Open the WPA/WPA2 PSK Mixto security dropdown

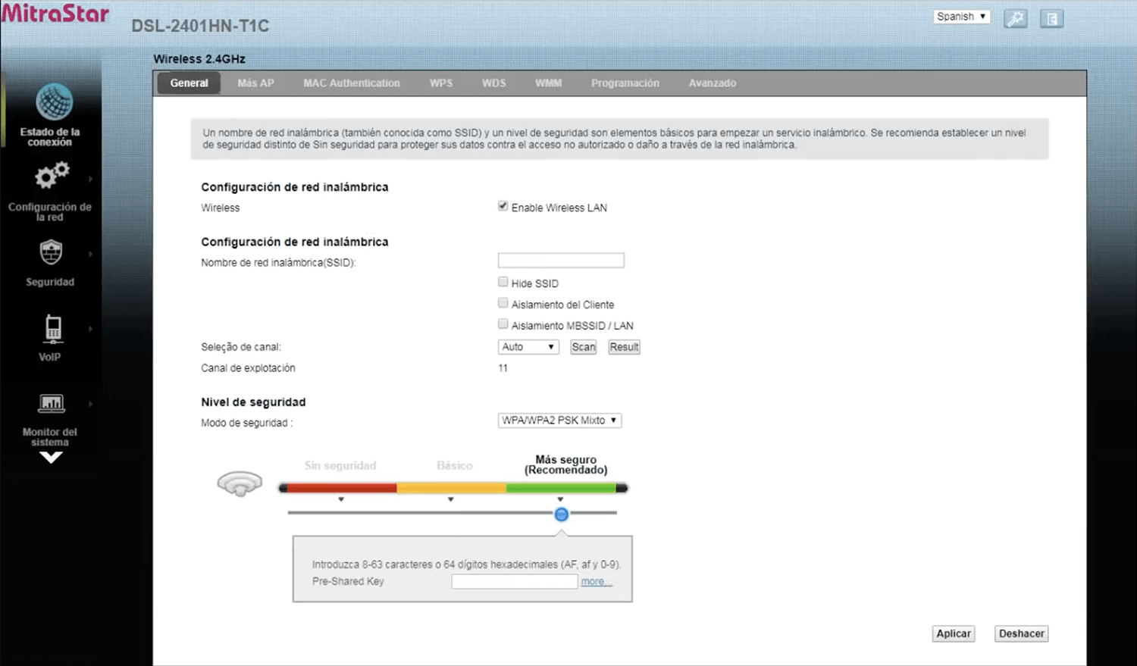559,421
